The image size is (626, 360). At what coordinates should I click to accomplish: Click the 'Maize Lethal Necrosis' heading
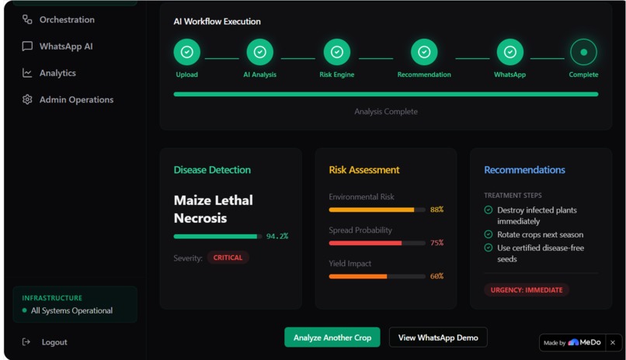[213, 209]
